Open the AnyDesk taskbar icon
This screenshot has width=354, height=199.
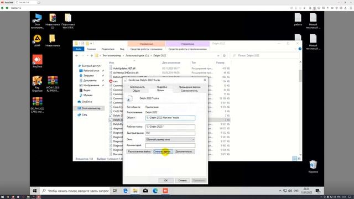tap(165, 191)
